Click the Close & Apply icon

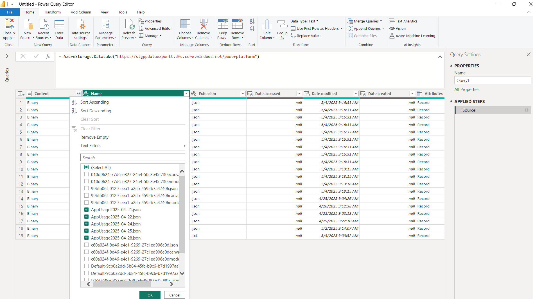9,24
